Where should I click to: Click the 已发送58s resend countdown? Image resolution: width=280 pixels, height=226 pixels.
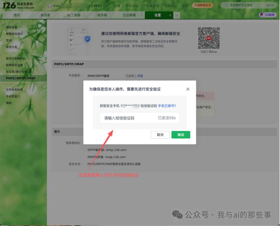[x=167, y=118]
